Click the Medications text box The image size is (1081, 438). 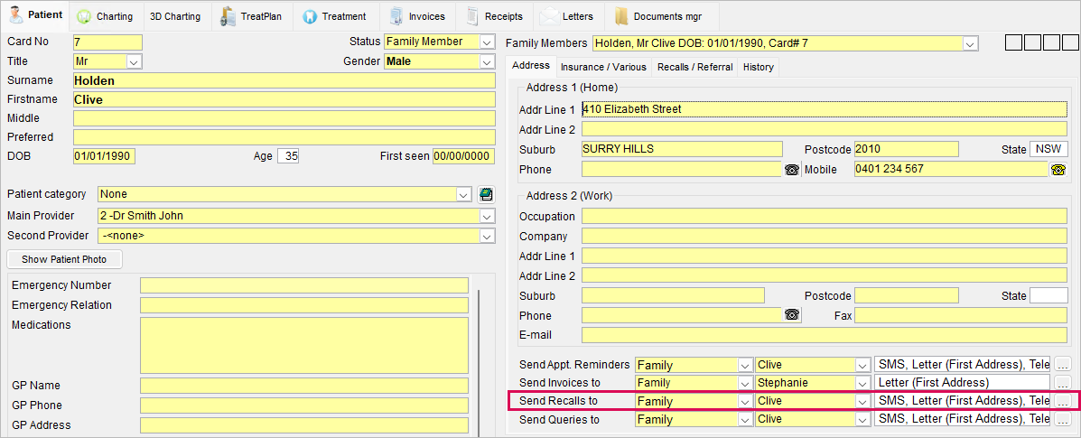tap(303, 344)
